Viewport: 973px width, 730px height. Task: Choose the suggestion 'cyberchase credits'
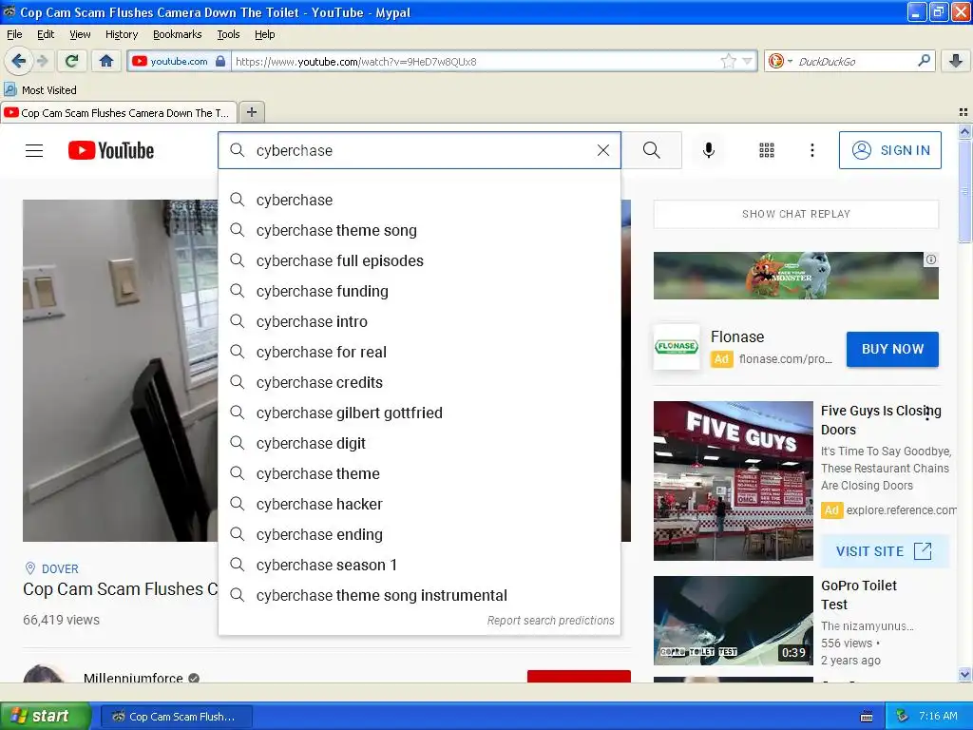[419, 382]
